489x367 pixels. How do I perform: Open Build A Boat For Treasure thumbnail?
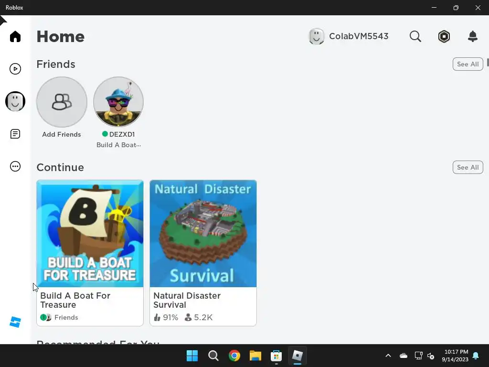coord(90,233)
